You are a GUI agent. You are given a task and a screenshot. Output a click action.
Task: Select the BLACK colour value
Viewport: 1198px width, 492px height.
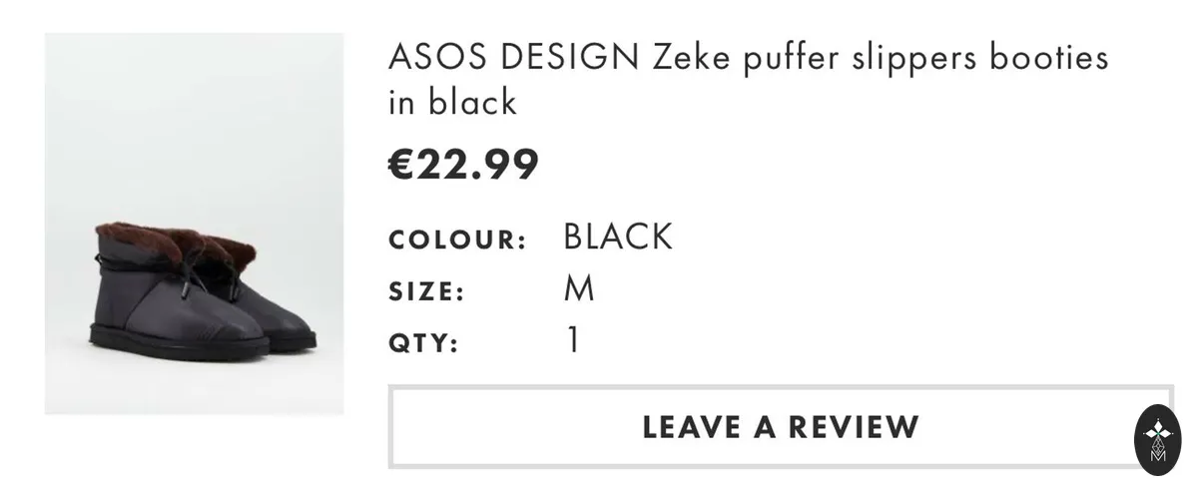(x=618, y=238)
